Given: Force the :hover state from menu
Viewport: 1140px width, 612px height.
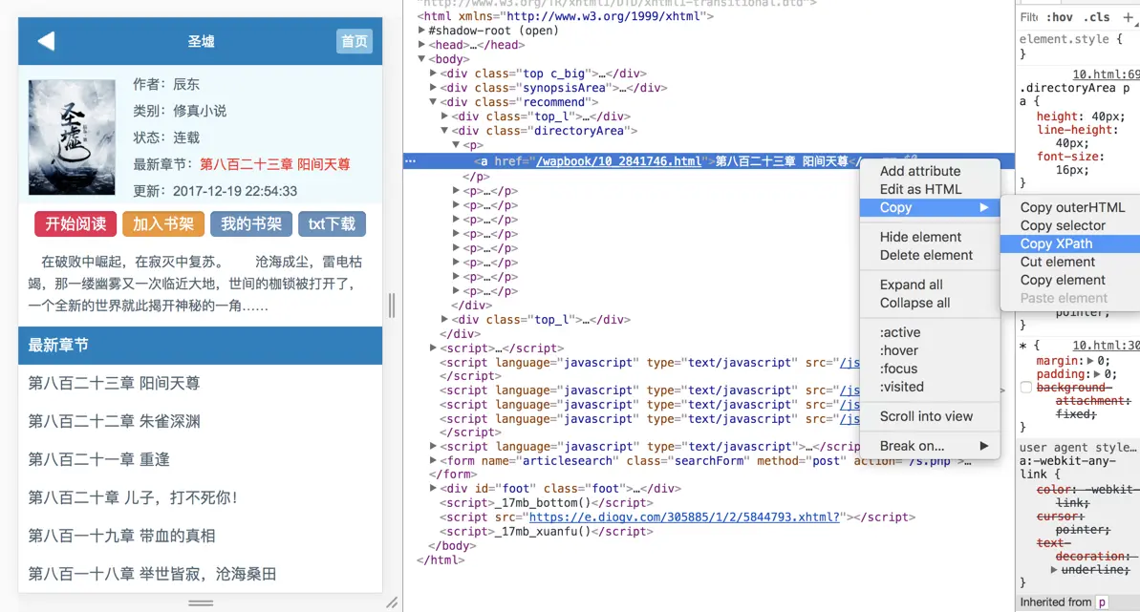Looking at the screenshot, I should pos(898,350).
